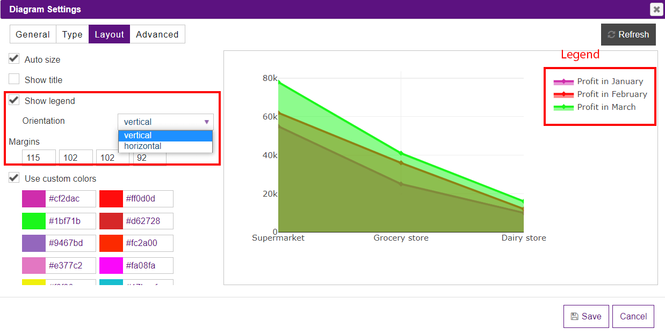
Task: Select horizontal legend orientation
Action: point(144,146)
